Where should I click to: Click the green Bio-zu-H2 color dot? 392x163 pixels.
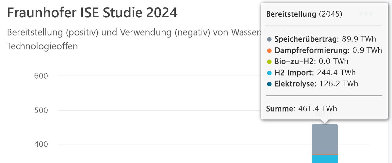click(269, 62)
